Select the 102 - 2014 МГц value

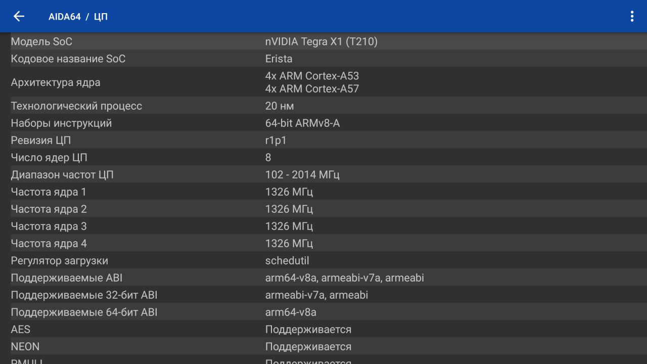tap(303, 175)
